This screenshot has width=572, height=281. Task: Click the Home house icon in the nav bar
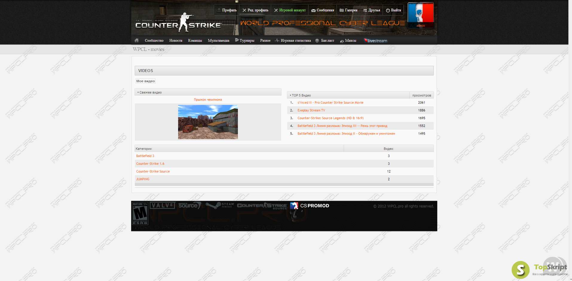137,40
